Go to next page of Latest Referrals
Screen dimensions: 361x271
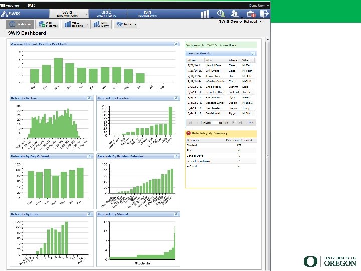coord(233,123)
